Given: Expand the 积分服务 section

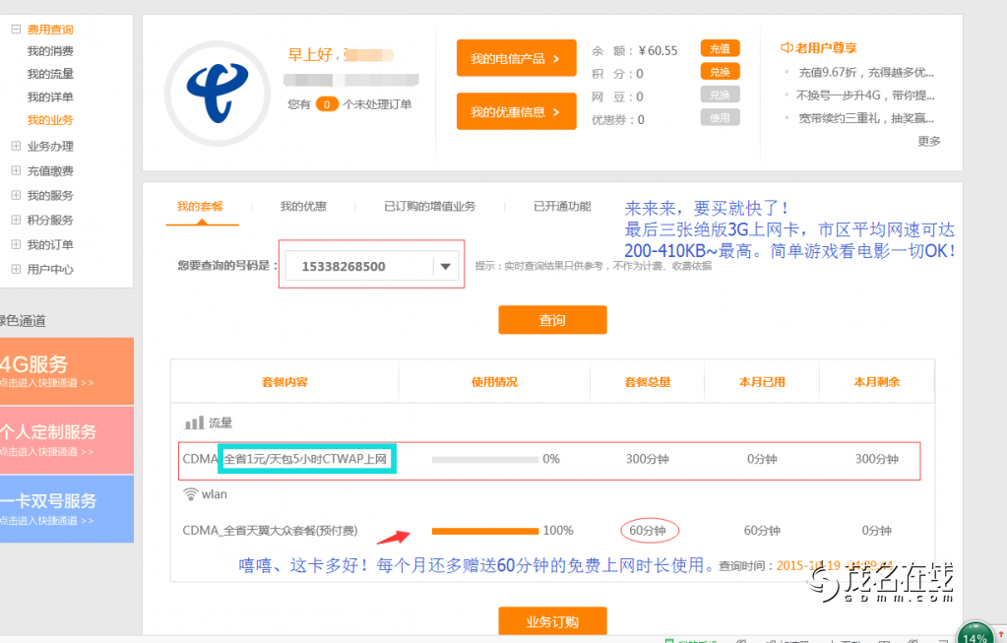Looking at the screenshot, I should point(16,220).
